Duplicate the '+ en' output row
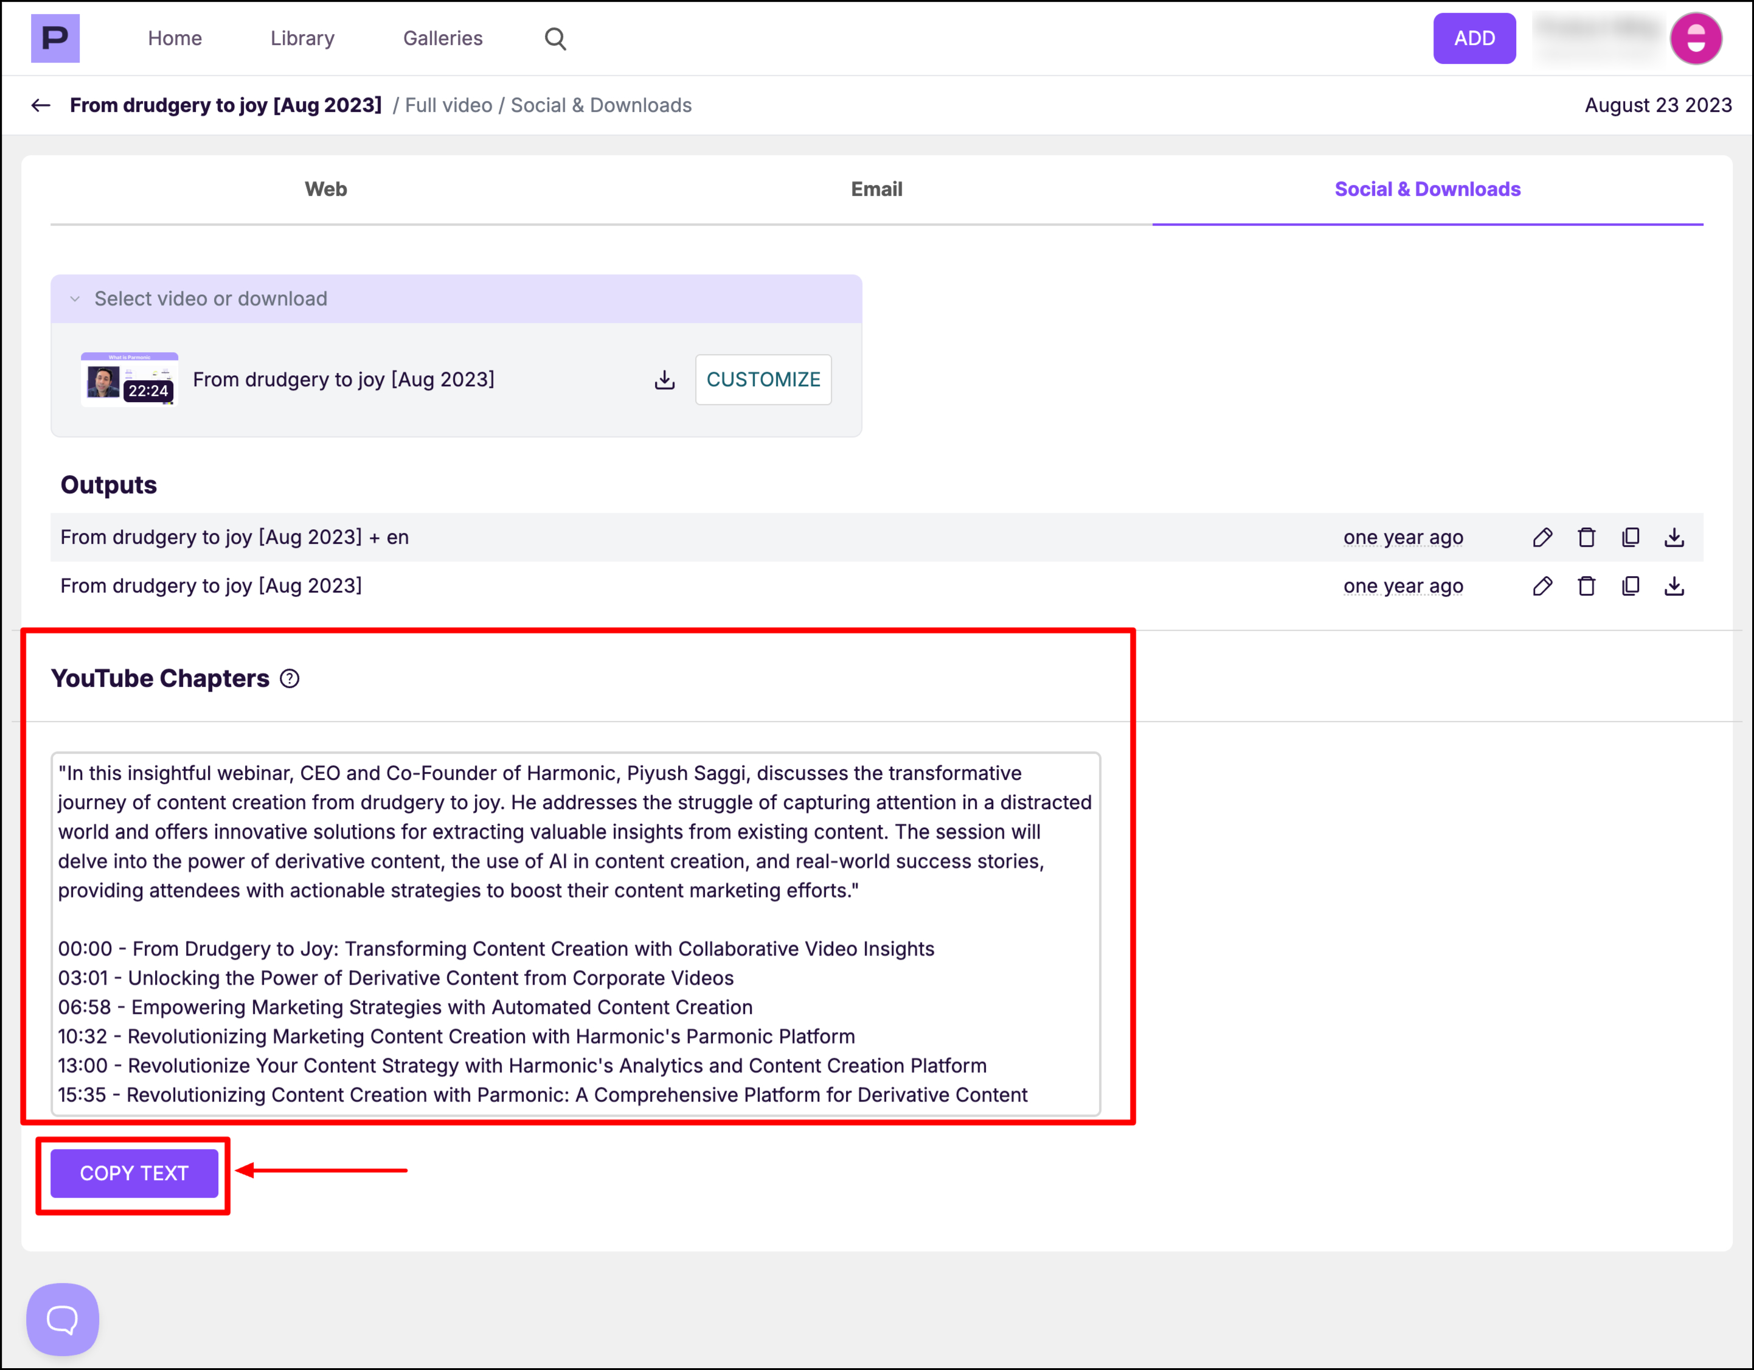This screenshot has width=1754, height=1370. click(1631, 538)
